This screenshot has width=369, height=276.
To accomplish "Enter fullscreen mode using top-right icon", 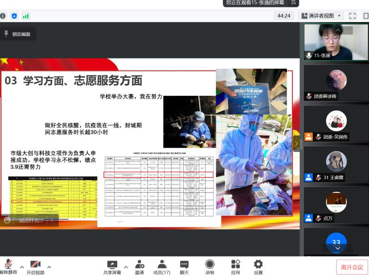I will click(x=352, y=16).
